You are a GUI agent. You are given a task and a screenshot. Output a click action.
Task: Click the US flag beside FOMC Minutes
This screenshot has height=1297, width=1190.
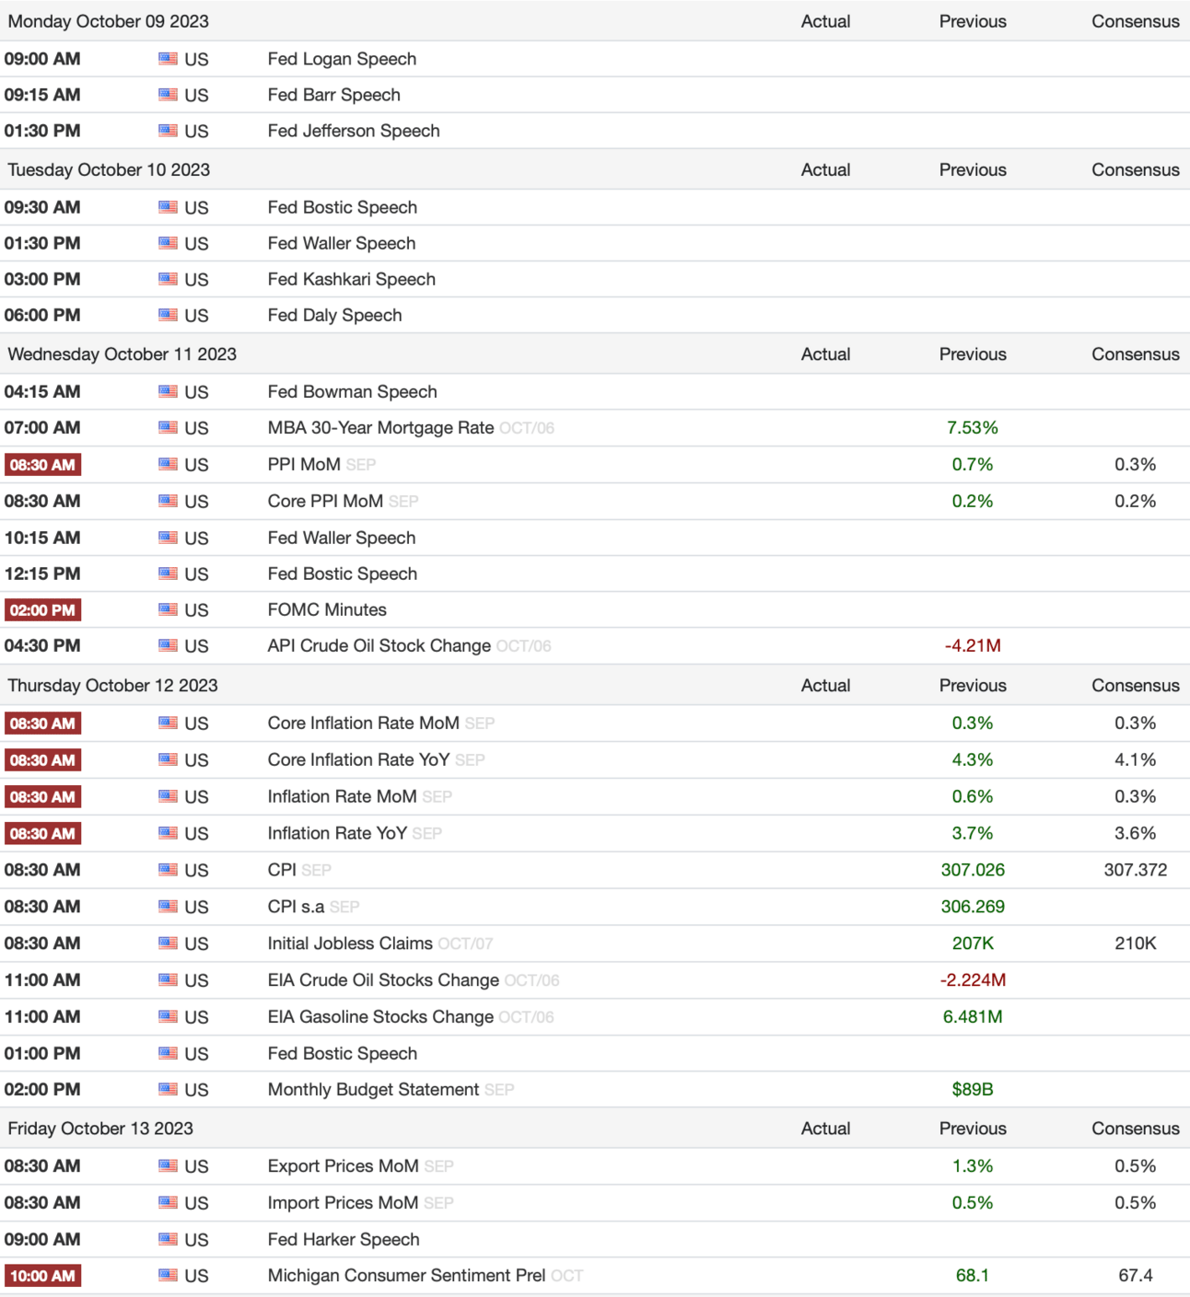[168, 609]
